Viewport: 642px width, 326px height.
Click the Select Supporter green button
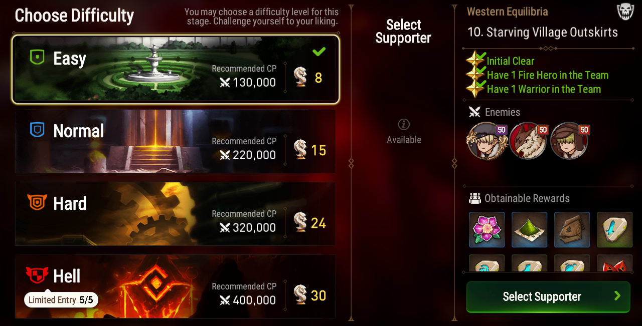548,296
